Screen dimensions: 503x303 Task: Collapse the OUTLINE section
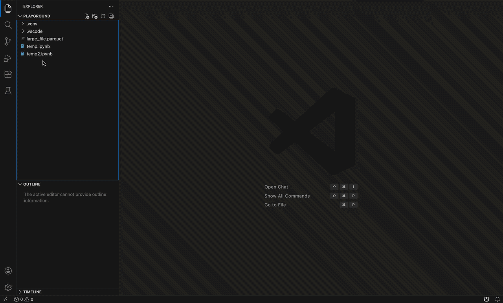pyautogui.click(x=31, y=184)
